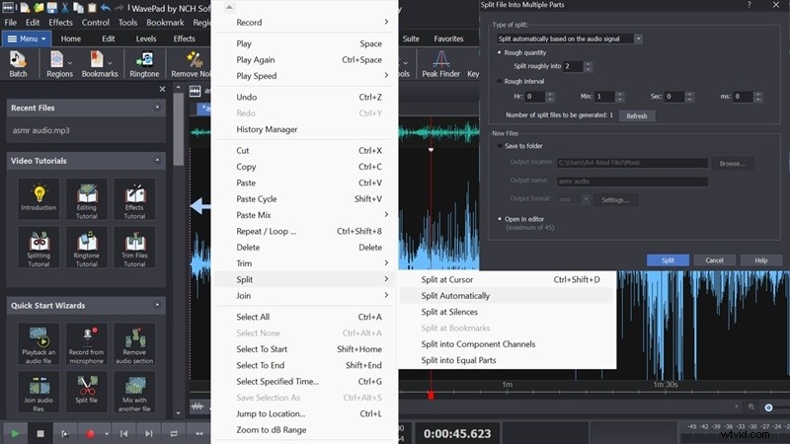Open the Tools menu in menu bar
The image size is (790, 444).
click(x=127, y=23)
